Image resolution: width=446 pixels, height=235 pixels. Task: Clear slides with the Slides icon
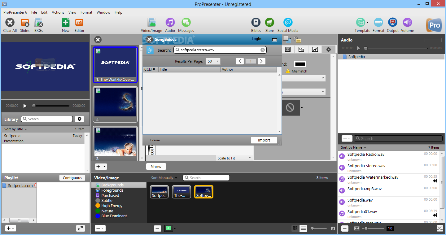[x=25, y=23]
